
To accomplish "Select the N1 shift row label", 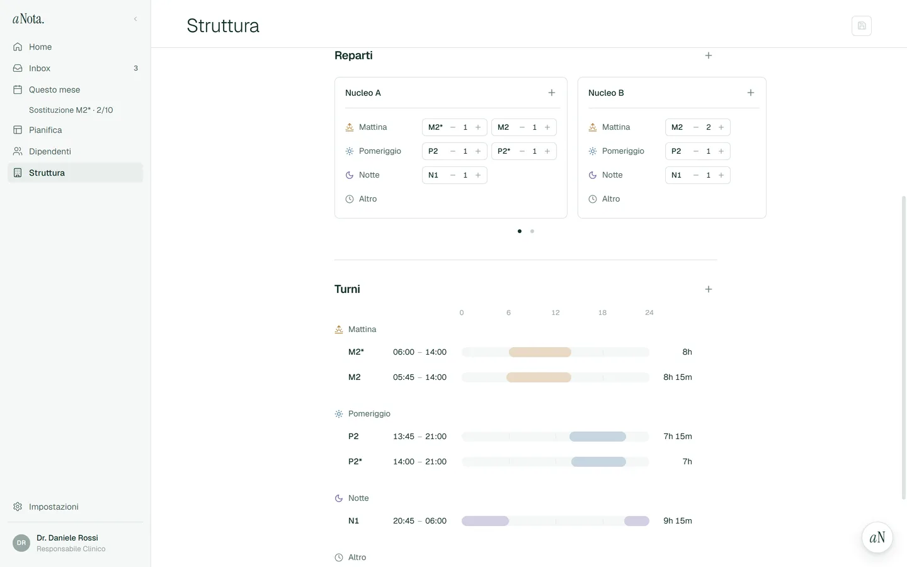I will pyautogui.click(x=353, y=521).
